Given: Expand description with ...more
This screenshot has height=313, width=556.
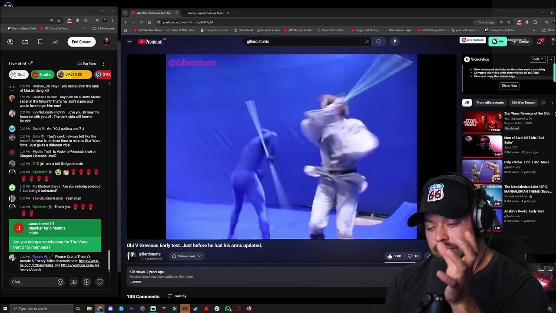Looking at the screenshot, I should coord(136,282).
